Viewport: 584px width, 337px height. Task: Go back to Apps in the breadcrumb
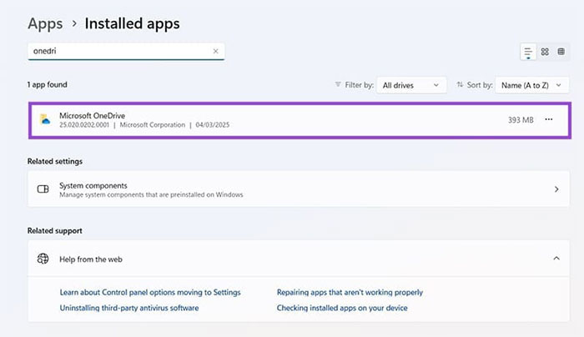(x=45, y=23)
